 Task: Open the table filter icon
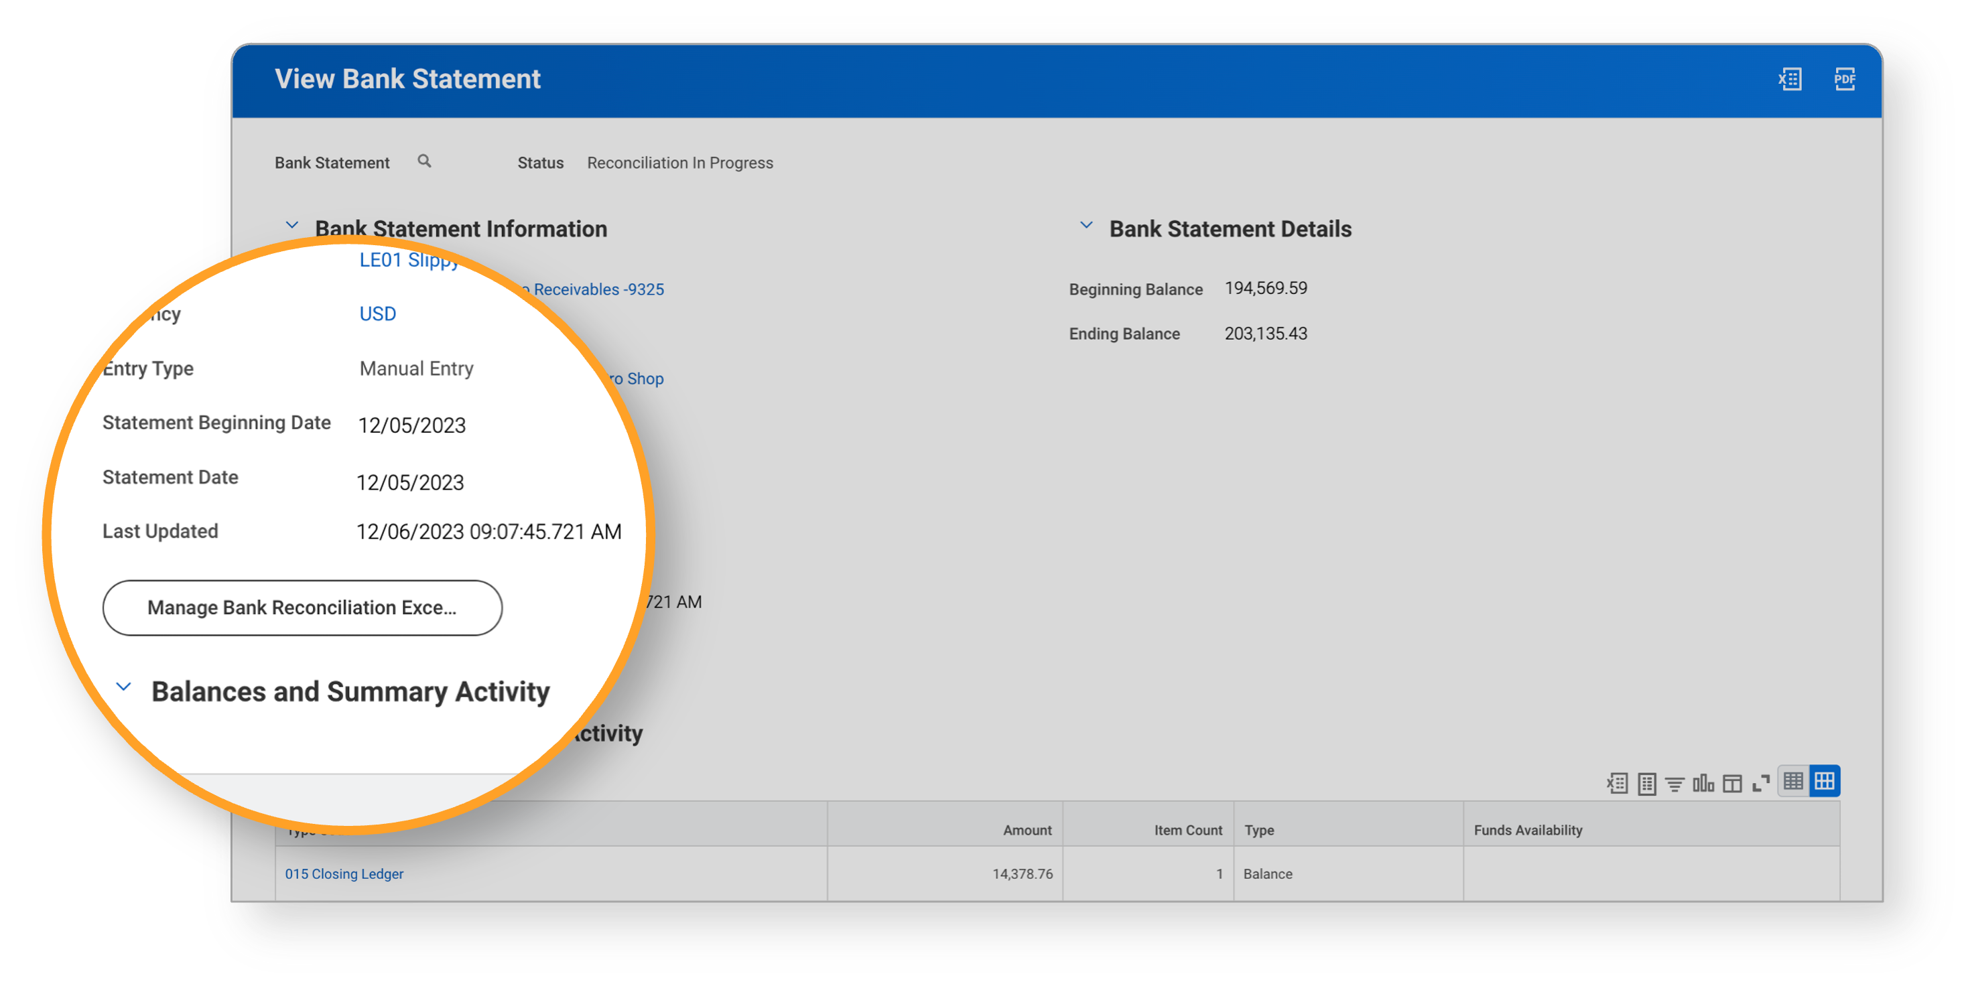coord(1675,784)
